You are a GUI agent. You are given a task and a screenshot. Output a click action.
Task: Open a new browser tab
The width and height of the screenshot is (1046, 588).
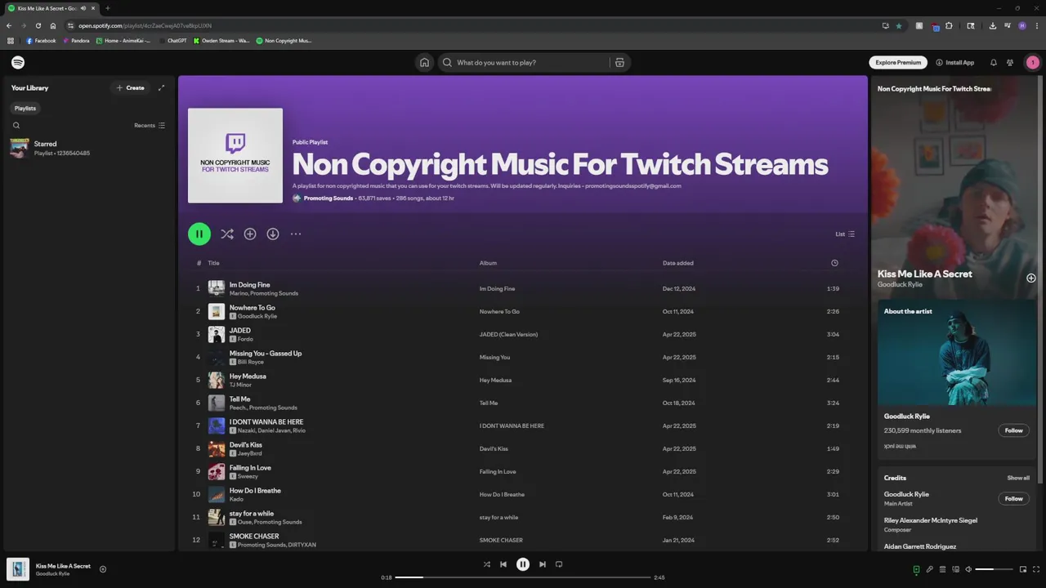[x=107, y=8]
